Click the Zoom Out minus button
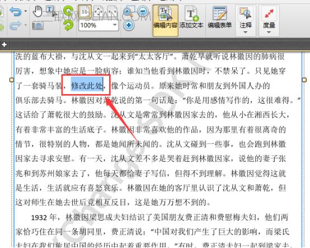This screenshot has height=248, width=310. (143, 11)
